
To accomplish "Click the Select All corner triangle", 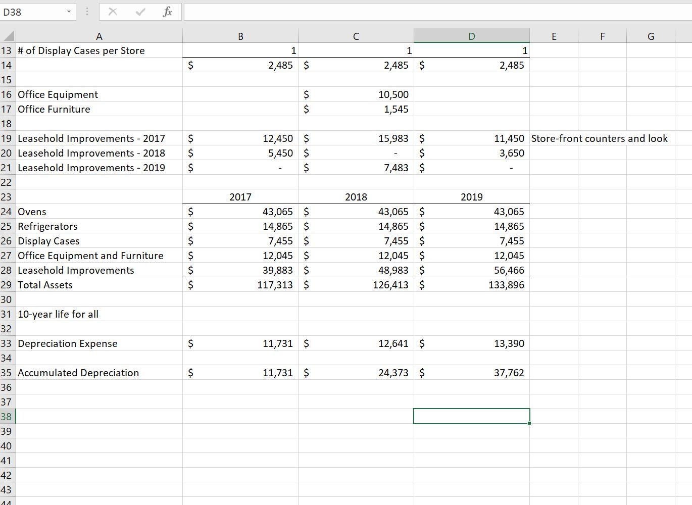I will [x=8, y=36].
